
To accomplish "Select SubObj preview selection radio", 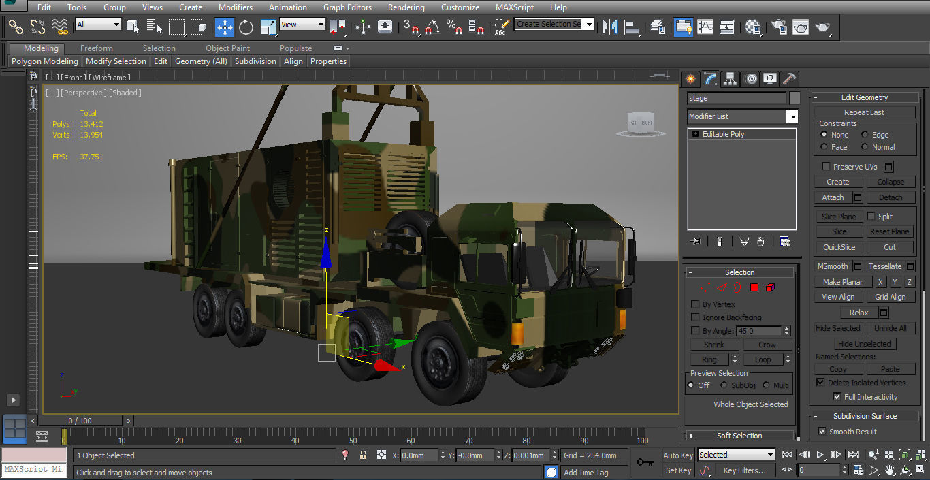I will point(724,385).
